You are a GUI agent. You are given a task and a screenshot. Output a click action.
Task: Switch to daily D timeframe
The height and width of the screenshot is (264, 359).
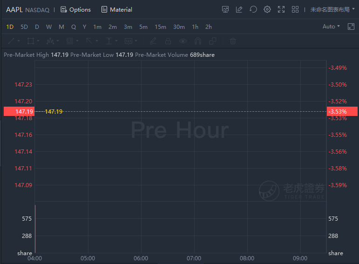[x=37, y=27]
